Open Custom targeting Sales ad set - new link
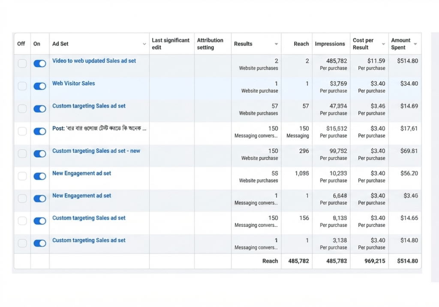The height and width of the screenshot is (307, 439). tap(96, 150)
